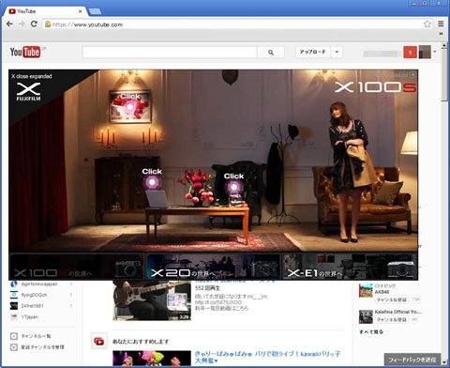Click the すべて見る link
This screenshot has width=450, height=368.
pyautogui.click(x=371, y=331)
